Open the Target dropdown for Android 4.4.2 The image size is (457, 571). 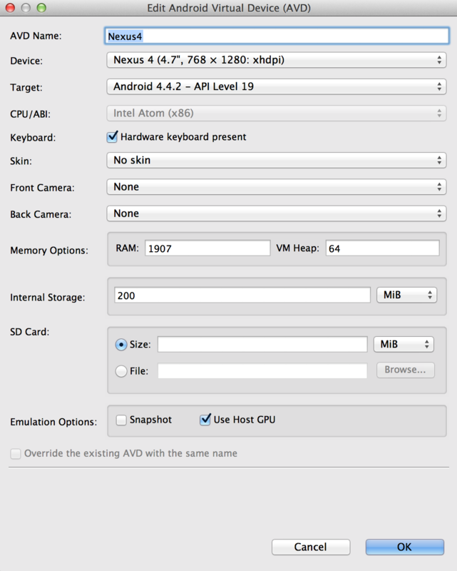pyautogui.click(x=277, y=86)
